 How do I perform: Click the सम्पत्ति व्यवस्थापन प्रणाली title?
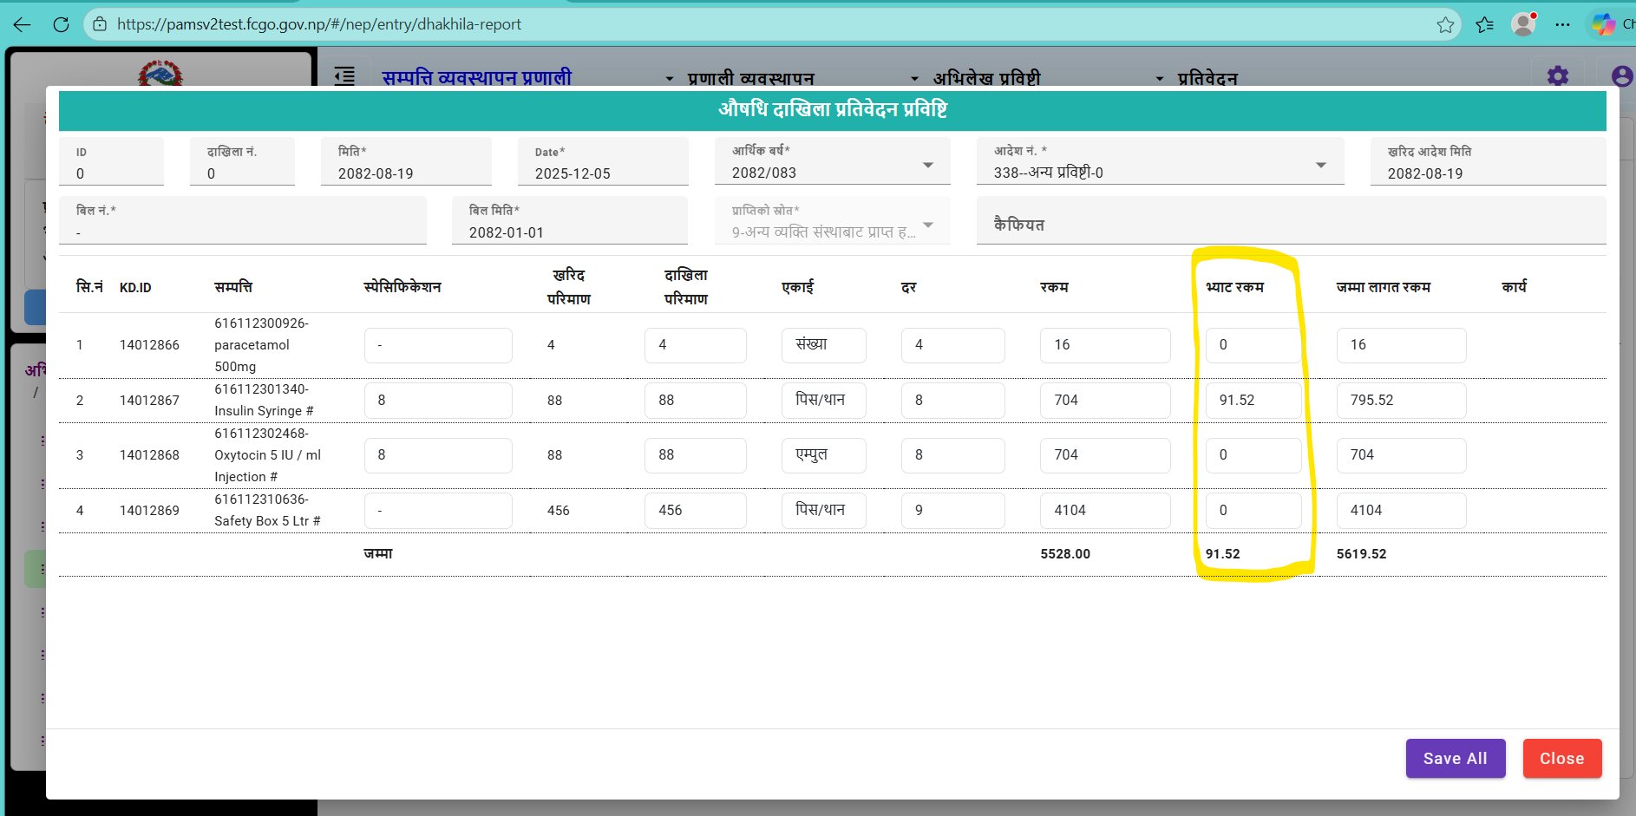(x=477, y=78)
